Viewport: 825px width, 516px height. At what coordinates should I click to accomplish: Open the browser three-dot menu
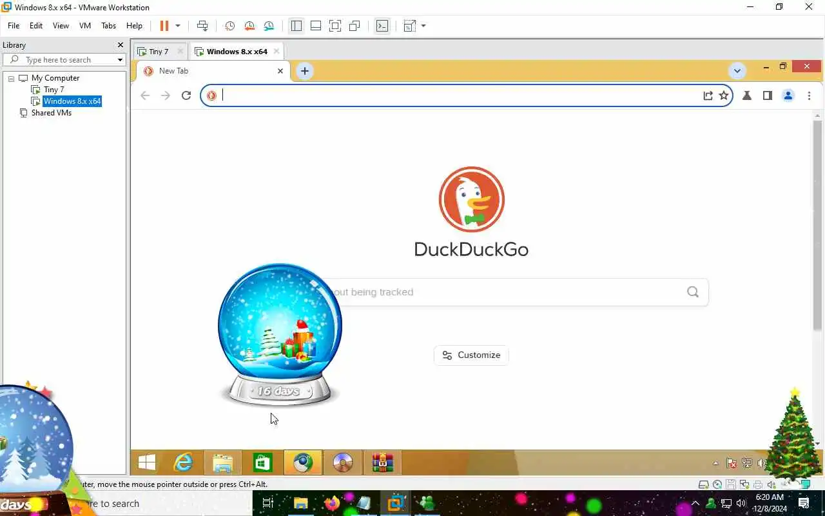coord(809,95)
